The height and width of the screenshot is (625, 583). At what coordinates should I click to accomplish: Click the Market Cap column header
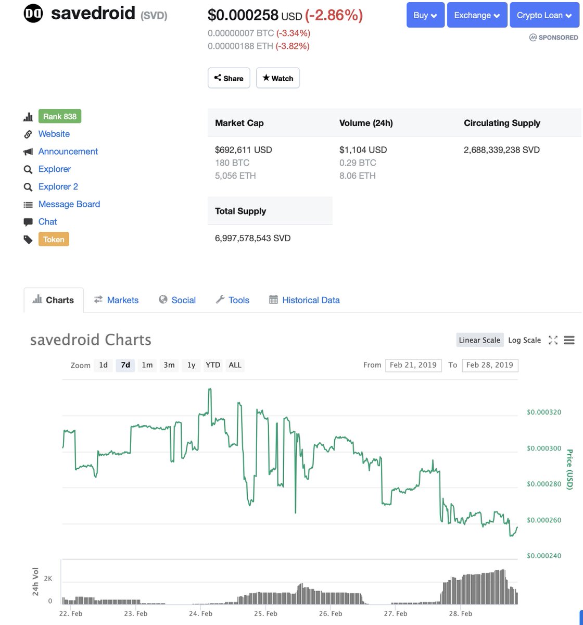click(x=239, y=123)
